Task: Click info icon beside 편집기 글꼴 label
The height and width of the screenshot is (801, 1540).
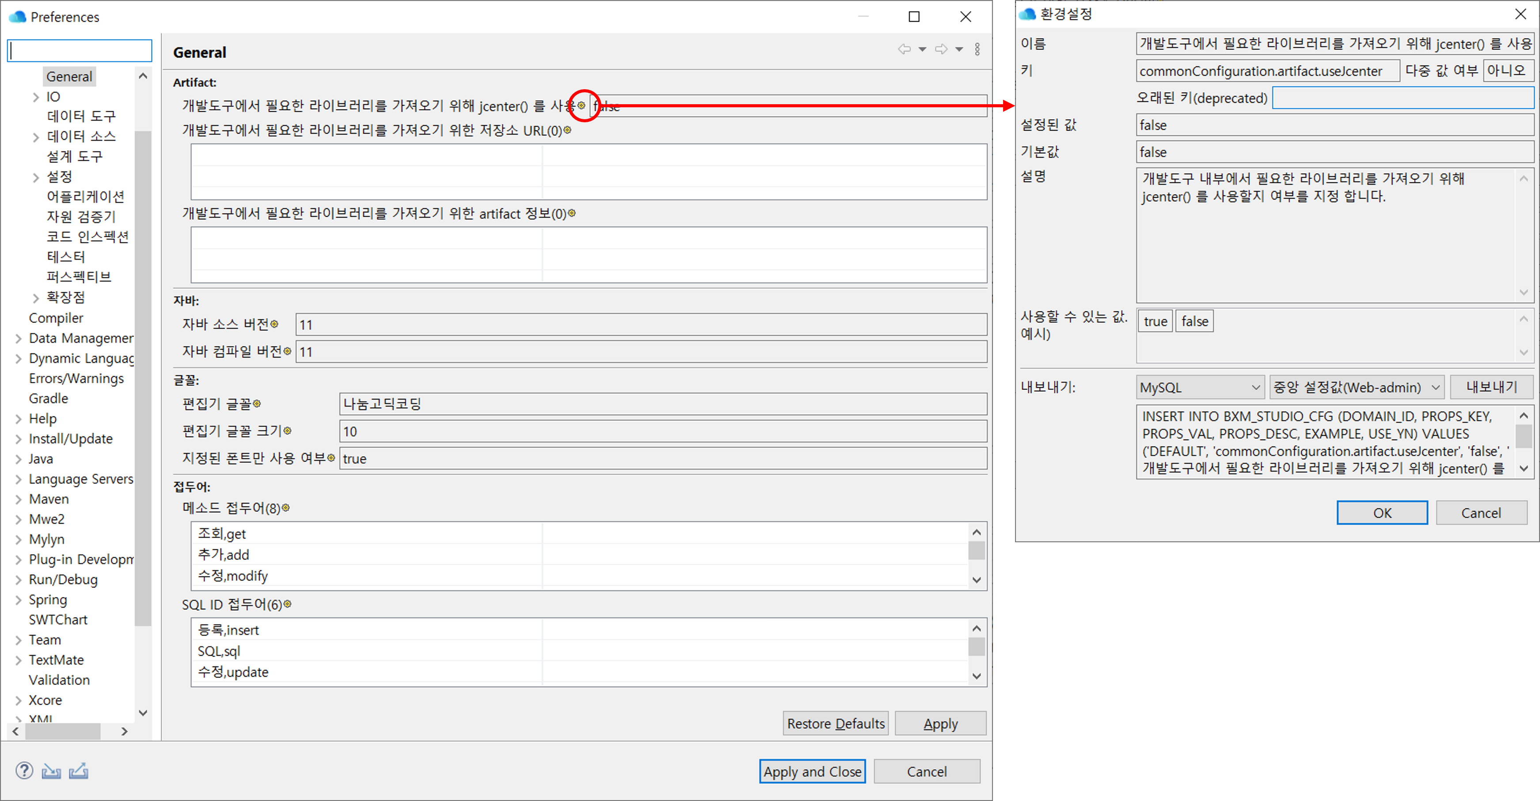Action: point(257,404)
